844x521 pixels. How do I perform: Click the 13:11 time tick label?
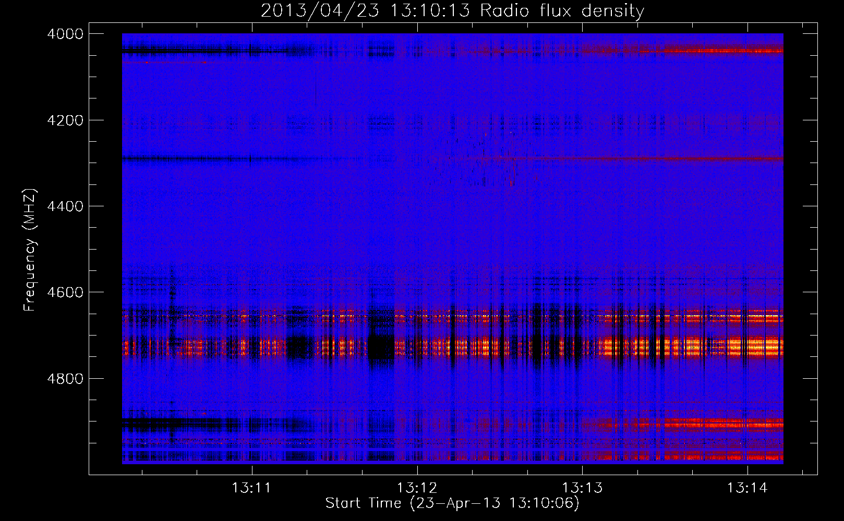[252, 488]
